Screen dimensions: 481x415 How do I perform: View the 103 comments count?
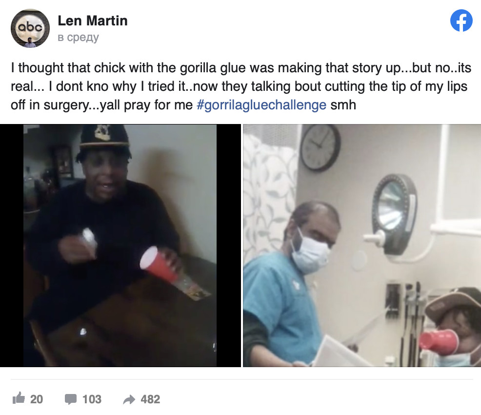(x=92, y=399)
